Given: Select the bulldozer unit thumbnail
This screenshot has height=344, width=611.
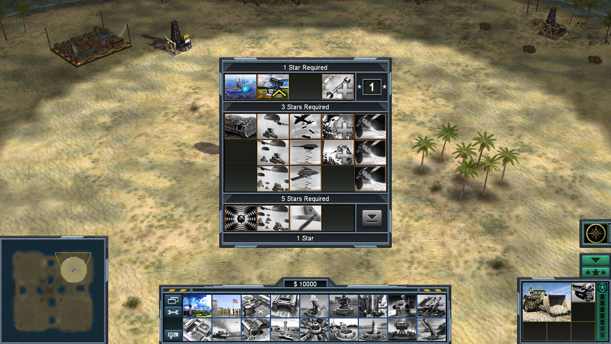Looking at the screenshot, I should pyautogui.click(x=545, y=305).
